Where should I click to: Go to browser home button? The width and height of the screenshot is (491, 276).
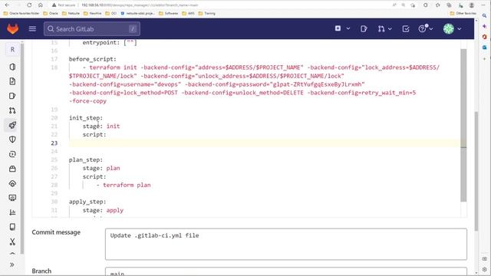click(x=41, y=5)
